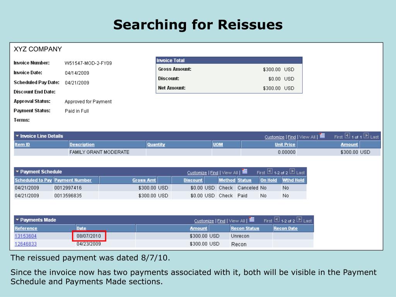Sort by Payment Number column header

[x=73, y=180]
